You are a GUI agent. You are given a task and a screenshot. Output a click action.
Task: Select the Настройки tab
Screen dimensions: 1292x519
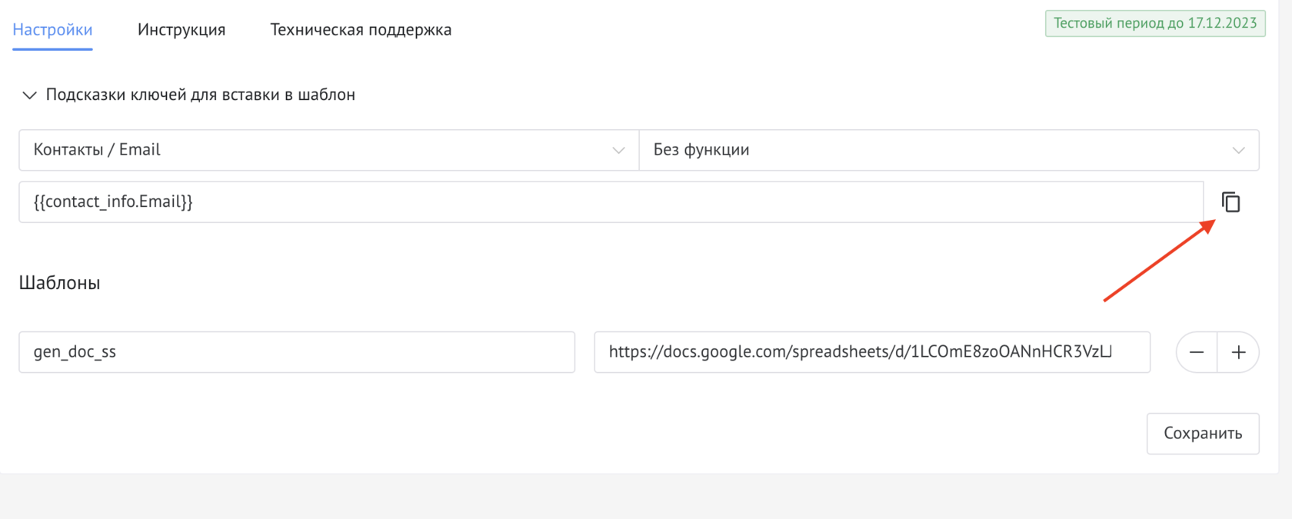(x=52, y=29)
